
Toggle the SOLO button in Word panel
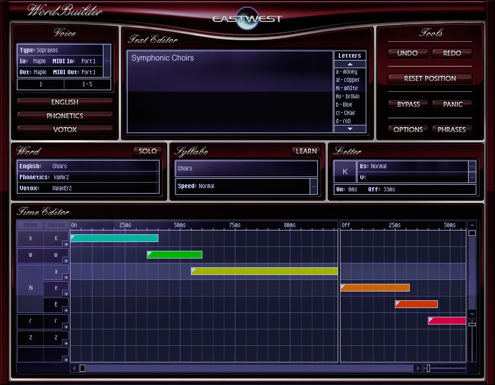(148, 151)
